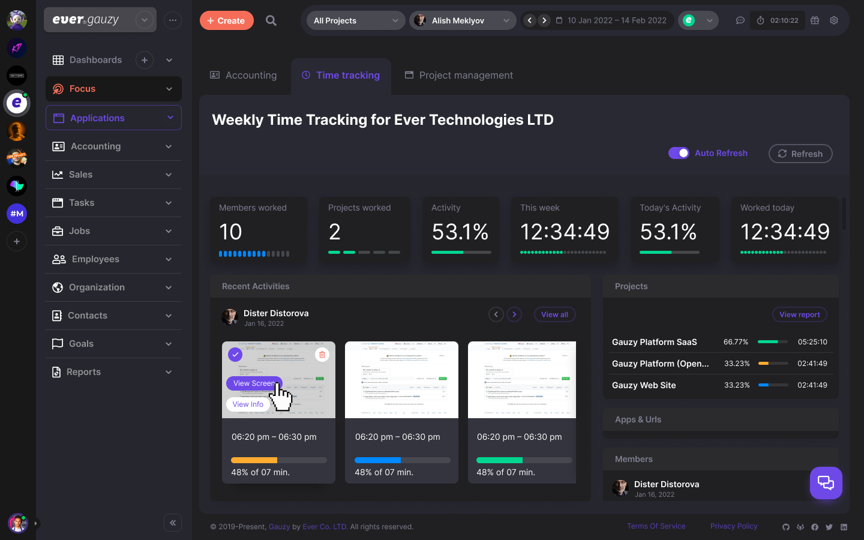The width and height of the screenshot is (864, 540).
Task: Click the View report button in Projects panel
Action: tap(799, 314)
